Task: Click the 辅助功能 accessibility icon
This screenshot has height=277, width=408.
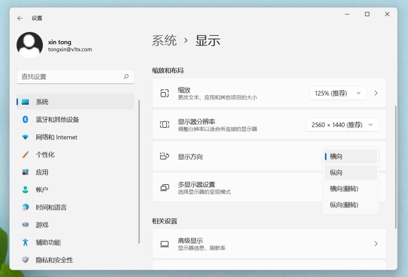Action: click(25, 242)
